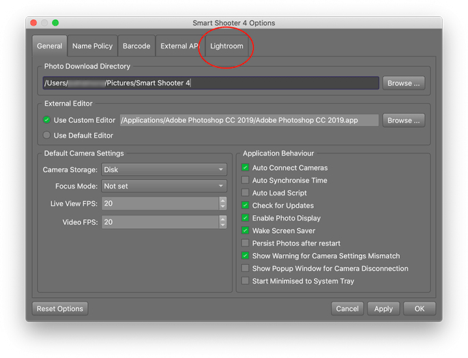
Task: Decrease the Live View FPS value with the down arrow
Action: (222, 207)
